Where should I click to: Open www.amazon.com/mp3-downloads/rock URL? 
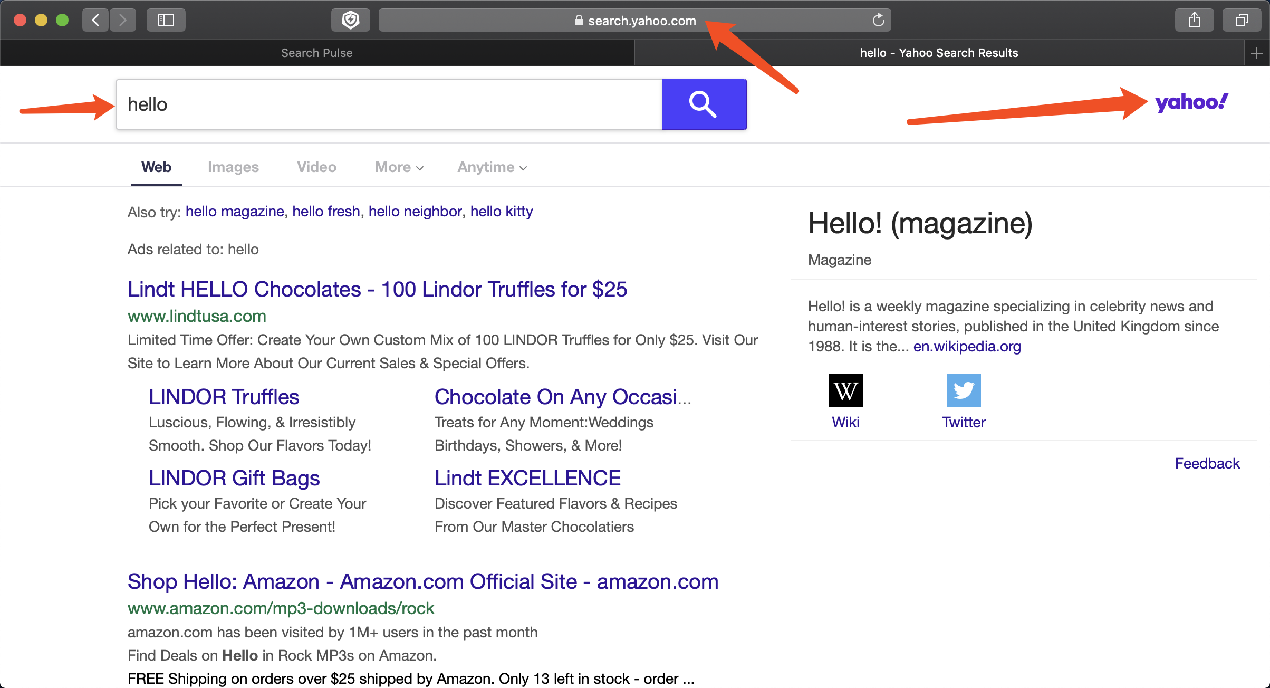pos(281,608)
